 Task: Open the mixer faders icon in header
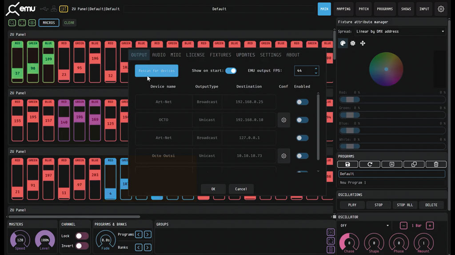(x=64, y=9)
